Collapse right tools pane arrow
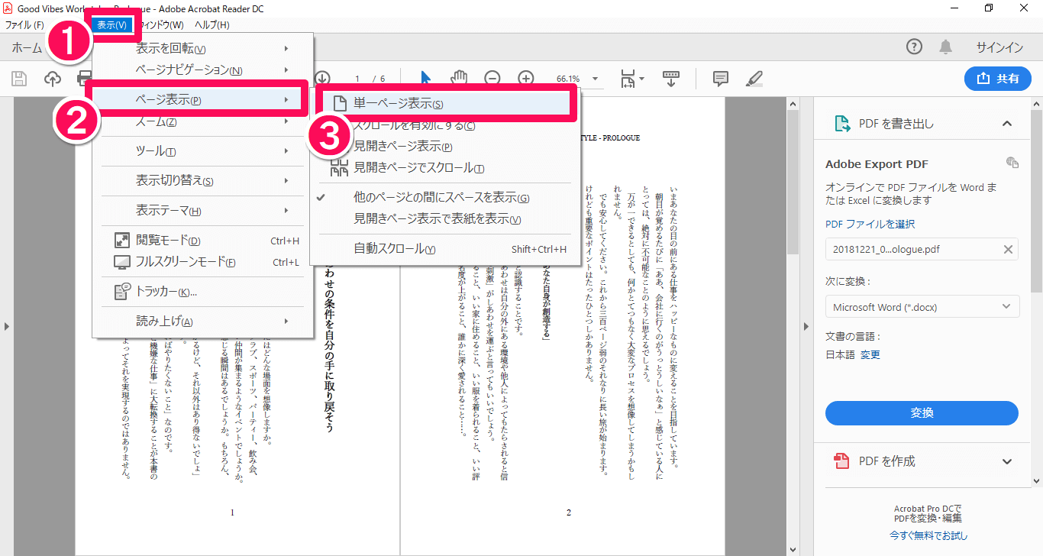Screen dimensions: 1043x556 coord(806,327)
